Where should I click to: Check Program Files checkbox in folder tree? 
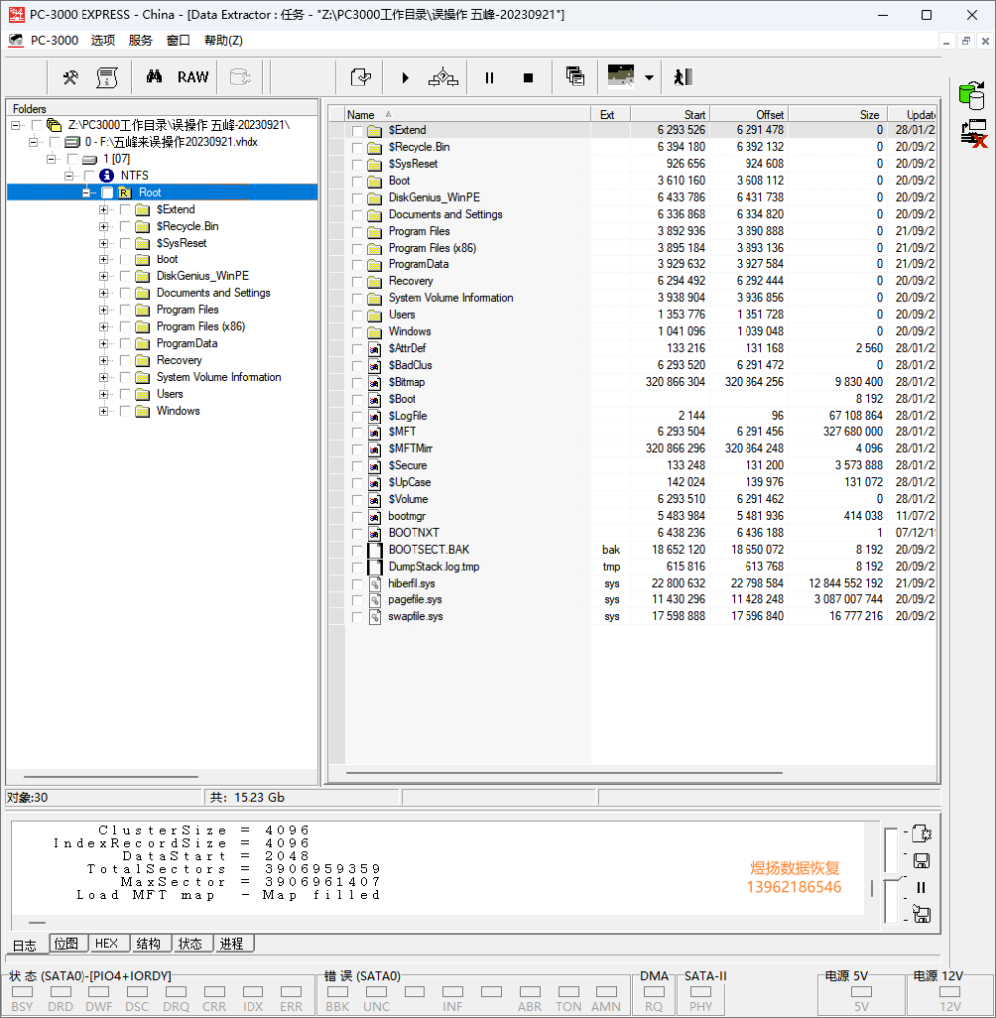click(x=126, y=310)
